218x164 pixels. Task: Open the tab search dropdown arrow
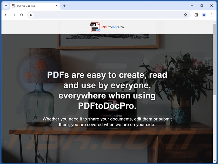click(x=6, y=6)
